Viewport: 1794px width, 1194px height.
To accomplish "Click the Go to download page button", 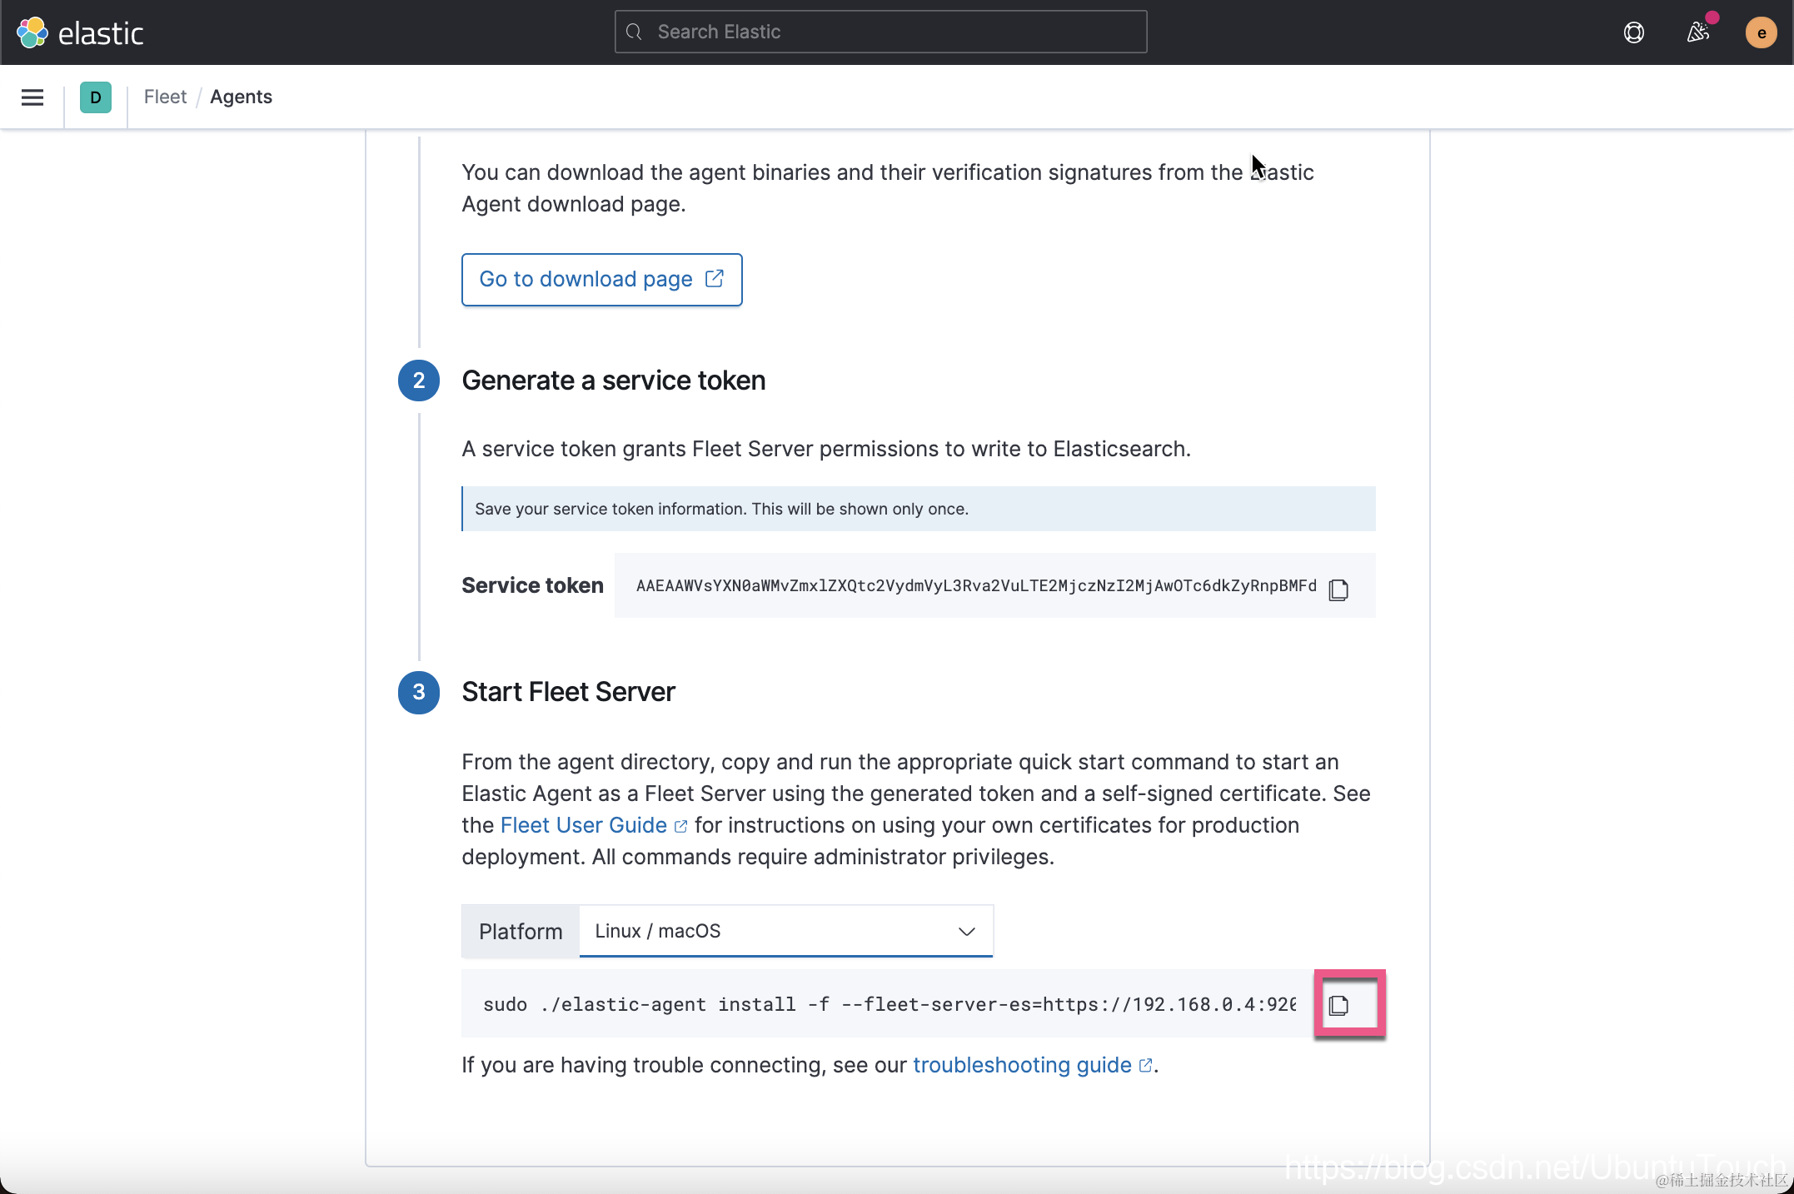I will 601,280.
